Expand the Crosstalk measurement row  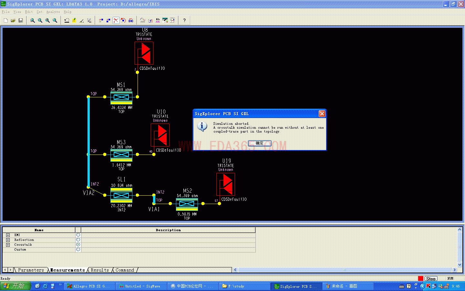click(8, 245)
